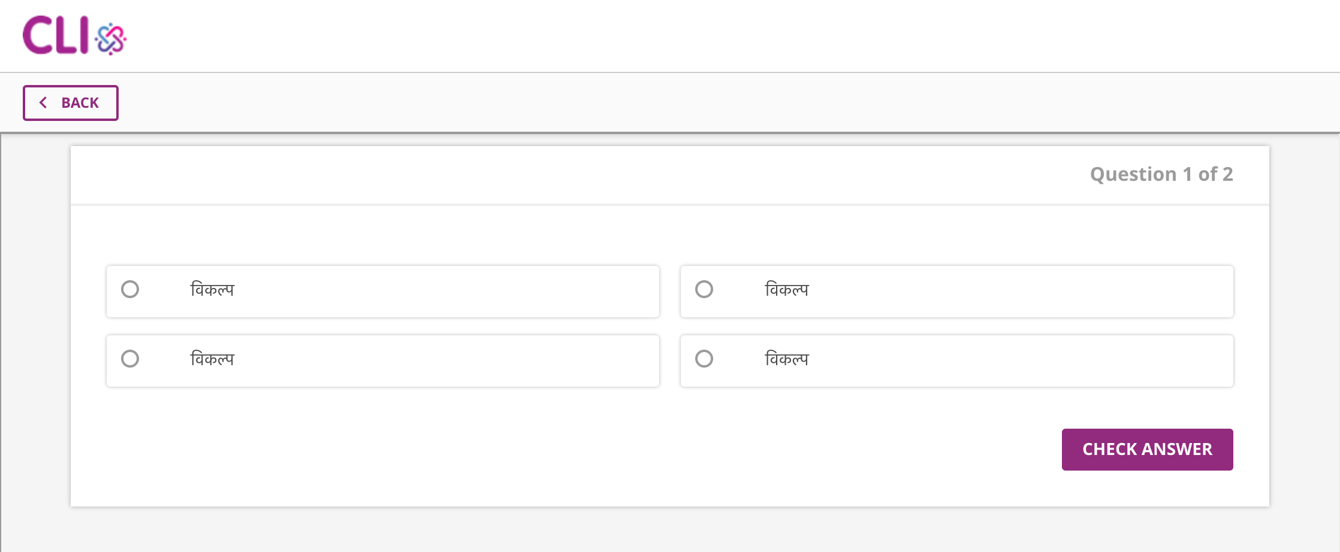Click the empty question card header area
This screenshot has width=1340, height=552.
(x=539, y=175)
